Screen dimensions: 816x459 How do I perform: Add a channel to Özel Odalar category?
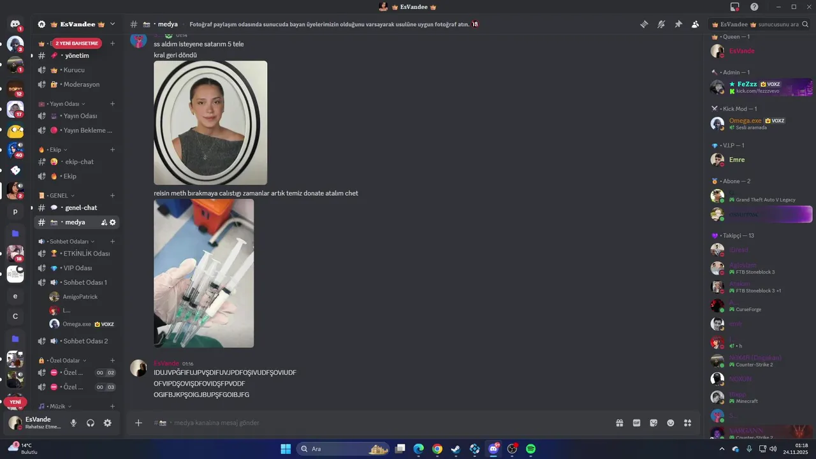tap(112, 360)
